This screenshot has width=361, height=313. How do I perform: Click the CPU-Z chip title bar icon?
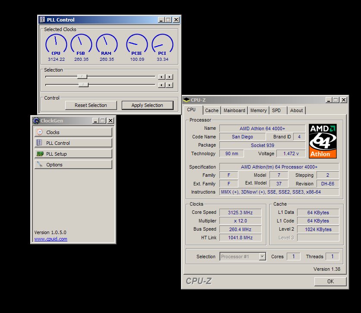point(186,100)
